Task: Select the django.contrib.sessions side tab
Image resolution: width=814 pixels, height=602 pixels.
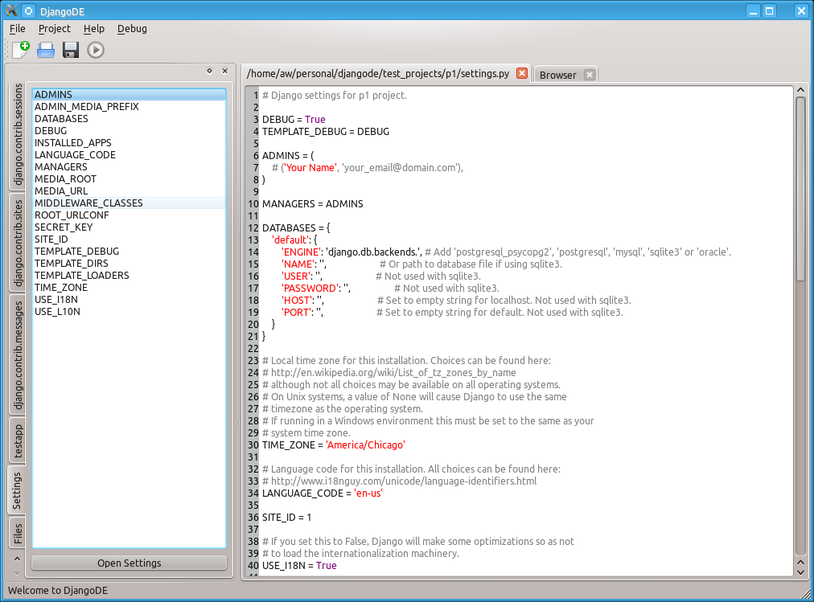Action: tap(18, 134)
